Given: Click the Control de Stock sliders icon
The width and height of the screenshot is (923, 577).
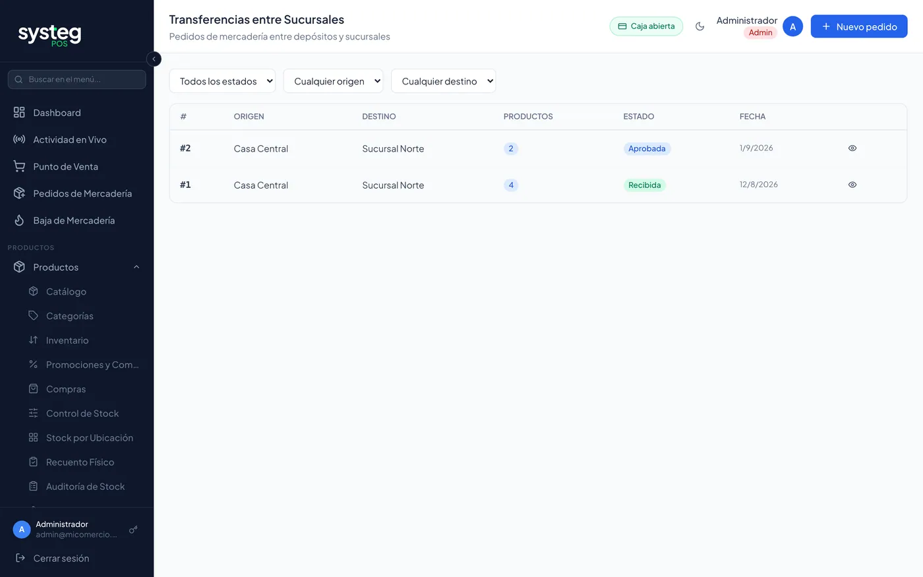Looking at the screenshot, I should click(x=34, y=413).
